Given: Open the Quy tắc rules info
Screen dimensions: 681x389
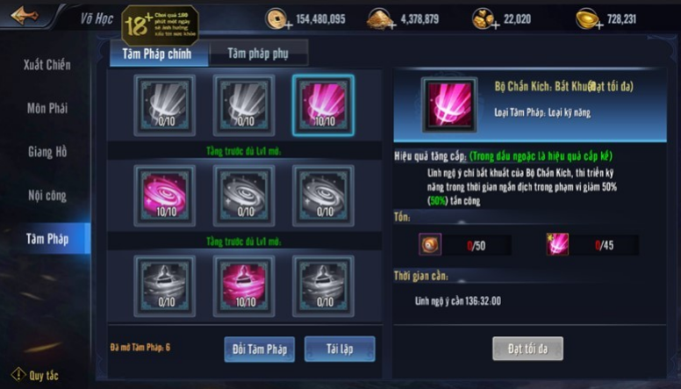Looking at the screenshot, I should 35,375.
